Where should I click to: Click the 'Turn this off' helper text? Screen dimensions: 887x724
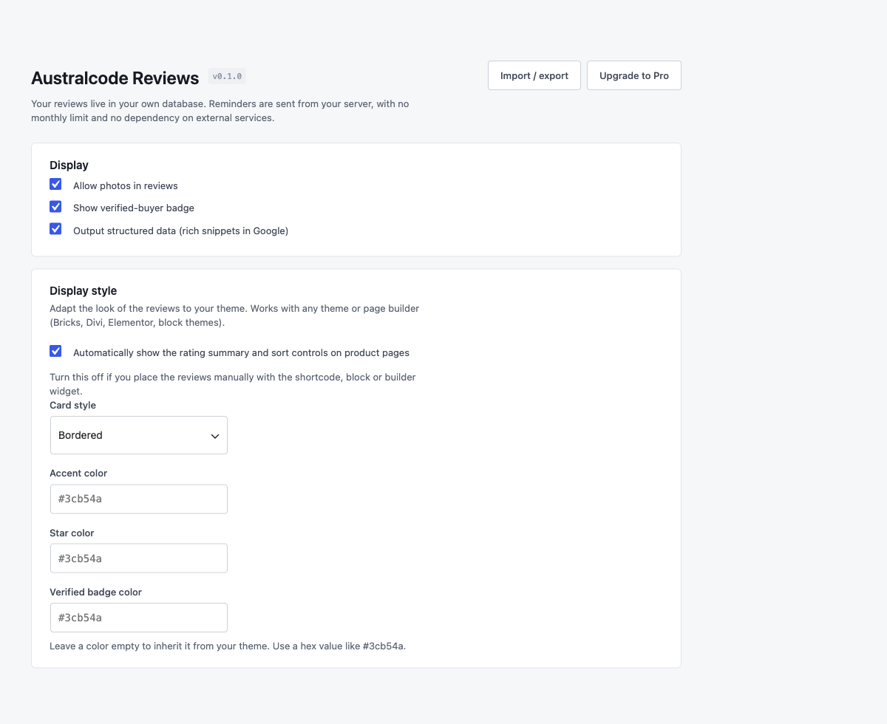(233, 384)
